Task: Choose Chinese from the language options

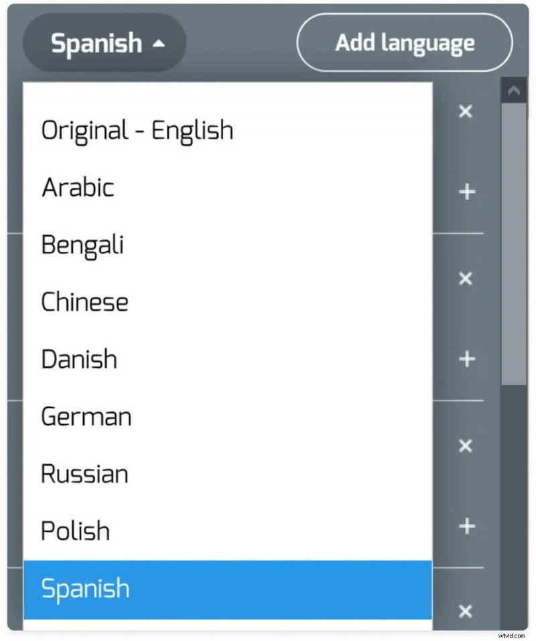Action: [84, 302]
